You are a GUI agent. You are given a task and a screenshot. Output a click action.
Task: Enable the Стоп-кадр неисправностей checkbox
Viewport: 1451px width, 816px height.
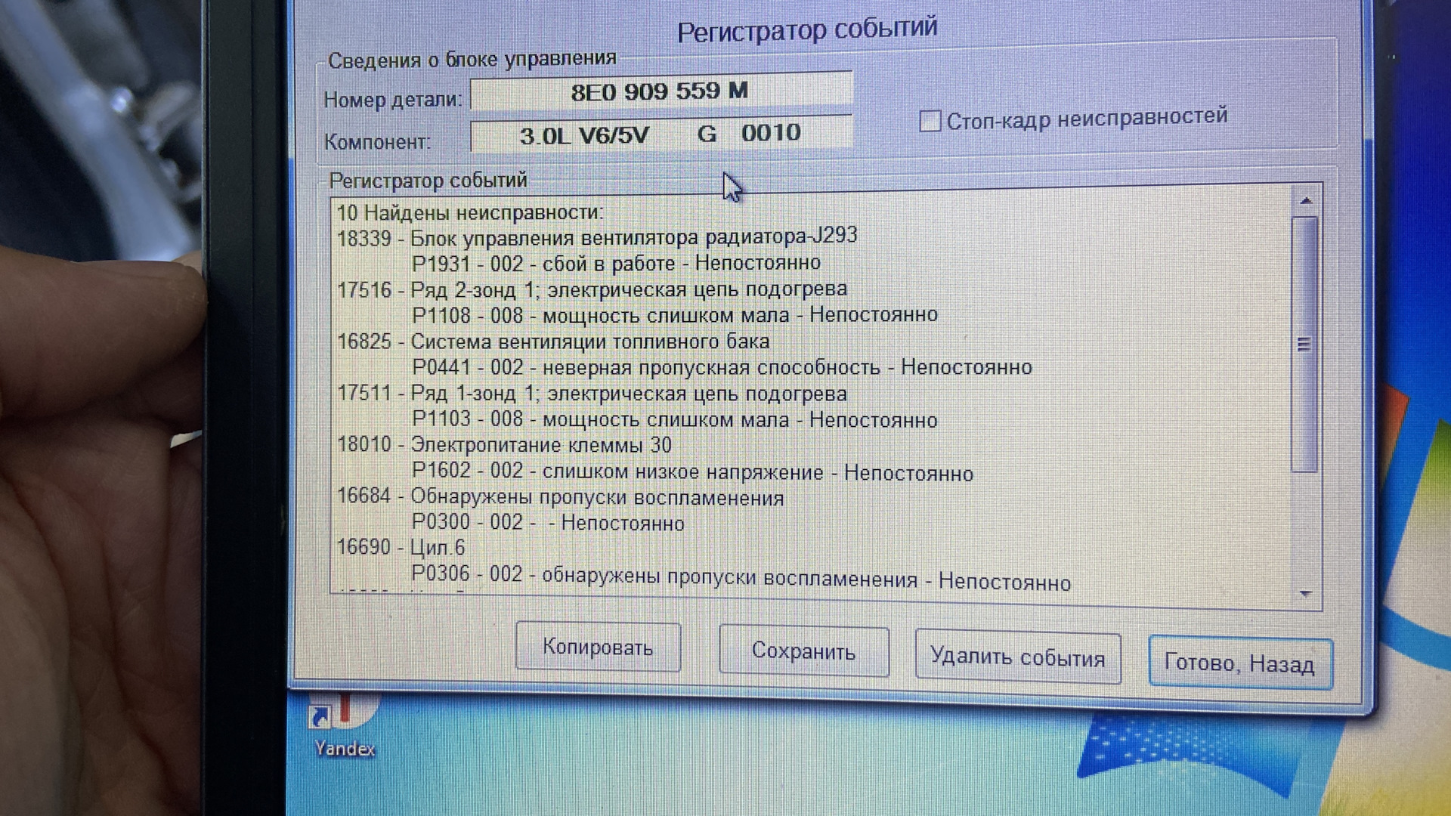click(930, 121)
